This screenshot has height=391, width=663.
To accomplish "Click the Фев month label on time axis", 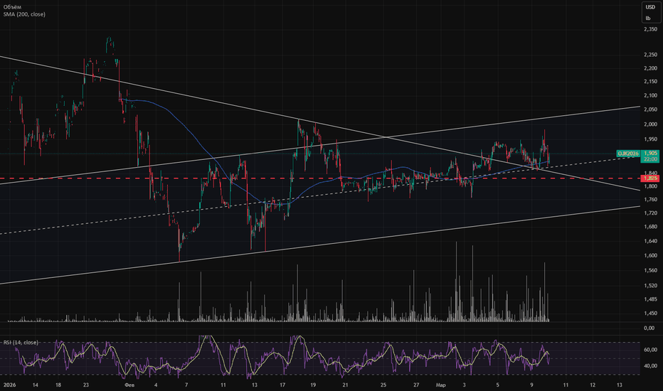I will 129,385.
